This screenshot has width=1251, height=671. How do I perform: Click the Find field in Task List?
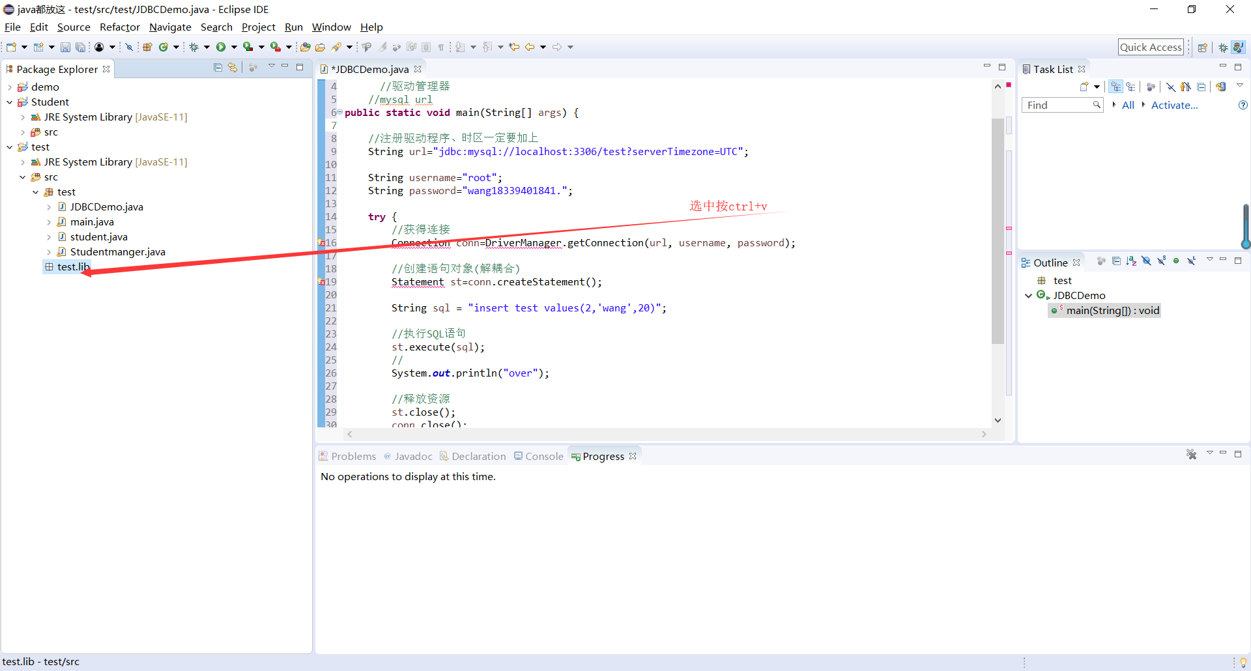(1062, 105)
